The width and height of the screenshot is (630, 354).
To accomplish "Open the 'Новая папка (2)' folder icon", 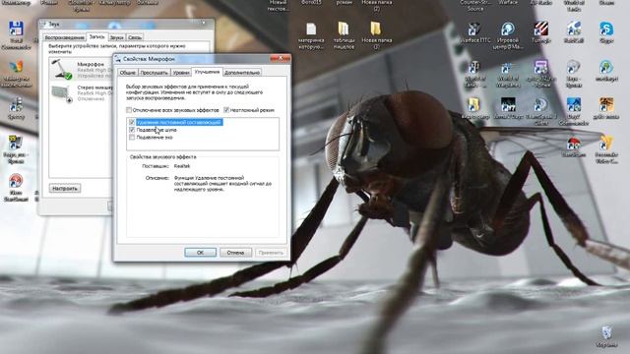I will point(376,29).
